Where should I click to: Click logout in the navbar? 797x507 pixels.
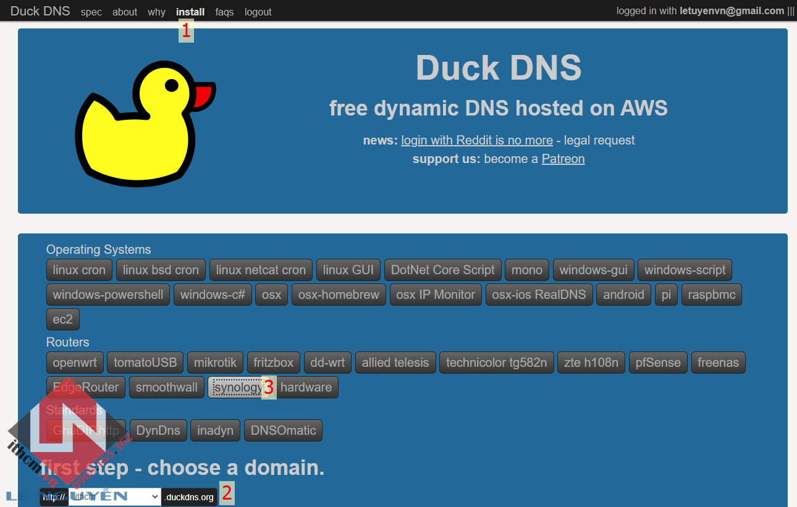(258, 12)
